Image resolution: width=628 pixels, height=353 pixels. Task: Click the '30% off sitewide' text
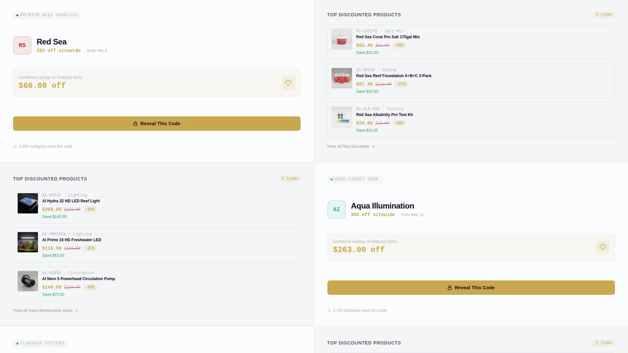click(x=373, y=215)
